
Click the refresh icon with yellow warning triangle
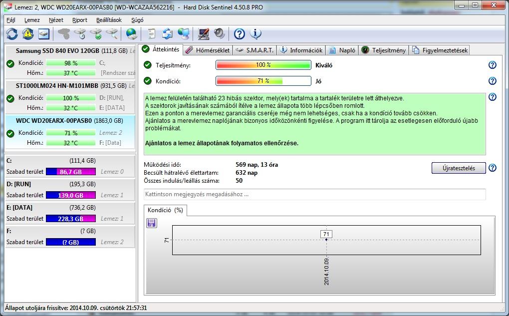click(x=28, y=34)
